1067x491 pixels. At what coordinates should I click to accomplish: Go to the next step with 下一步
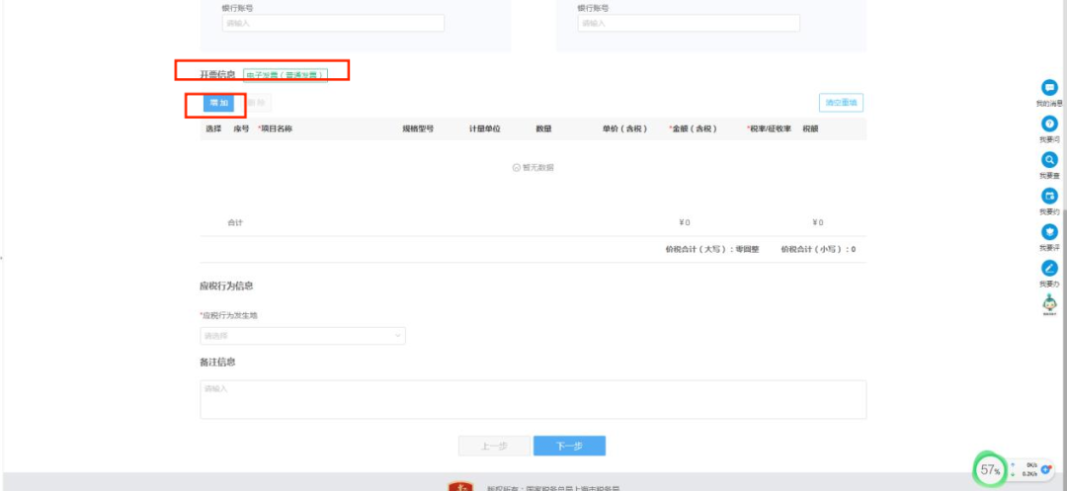click(x=569, y=447)
